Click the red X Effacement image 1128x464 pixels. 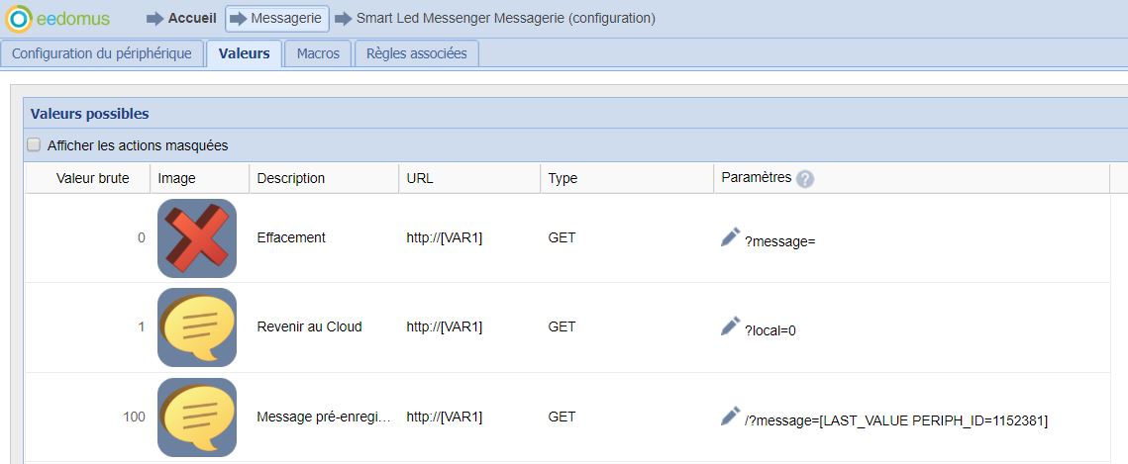197,237
